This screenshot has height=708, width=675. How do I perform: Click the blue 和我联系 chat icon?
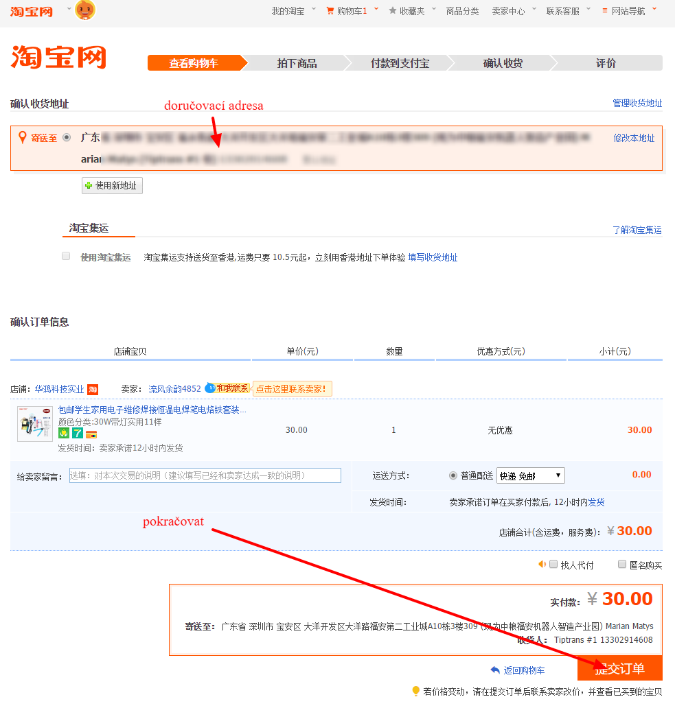[x=210, y=388]
